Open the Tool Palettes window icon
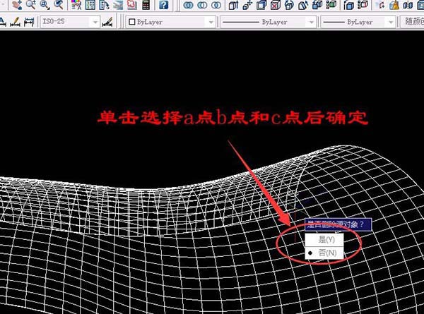The height and width of the screenshot is (314, 424). 104,5
